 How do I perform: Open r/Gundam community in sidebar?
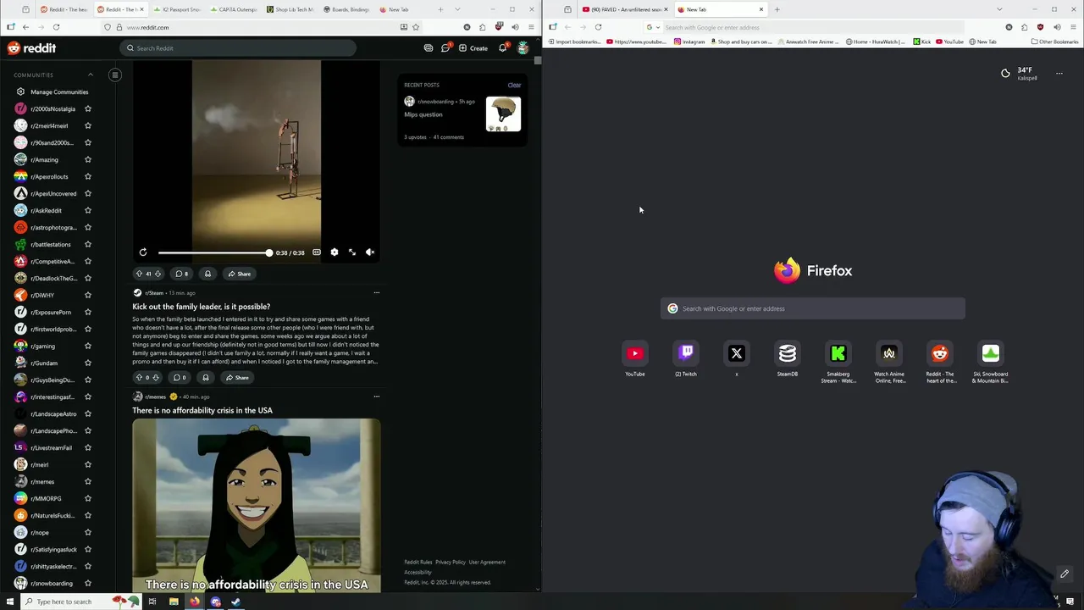pyautogui.click(x=44, y=363)
